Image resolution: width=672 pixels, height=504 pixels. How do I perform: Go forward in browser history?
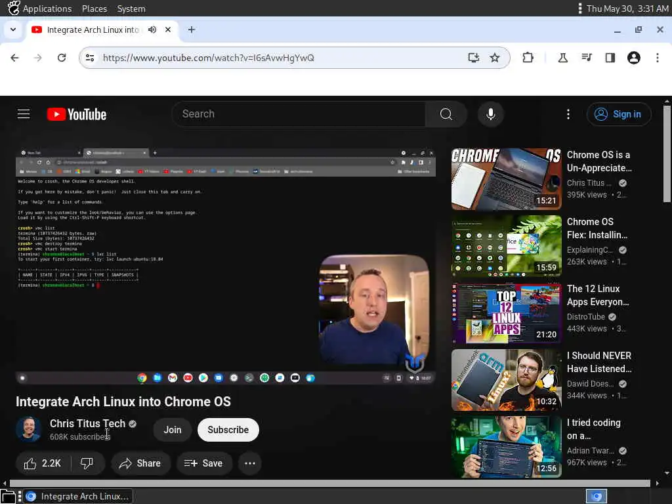point(37,58)
